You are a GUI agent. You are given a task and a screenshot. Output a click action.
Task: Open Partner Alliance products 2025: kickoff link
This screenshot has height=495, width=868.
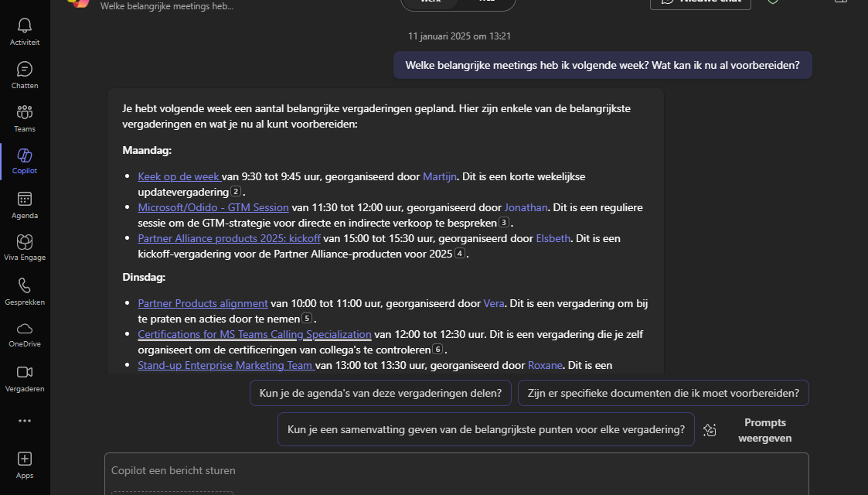(230, 239)
